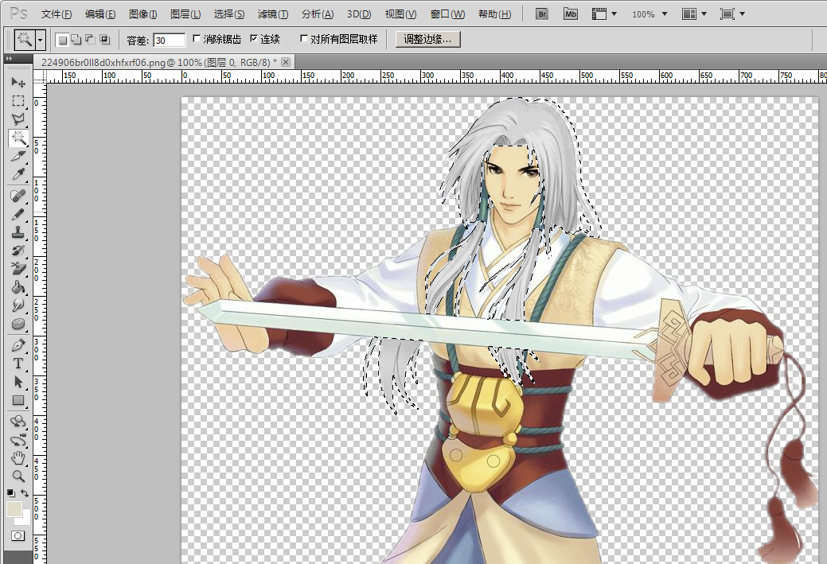Viewport: 827px width, 564px height.
Task: Select the Type tool
Action: (18, 364)
